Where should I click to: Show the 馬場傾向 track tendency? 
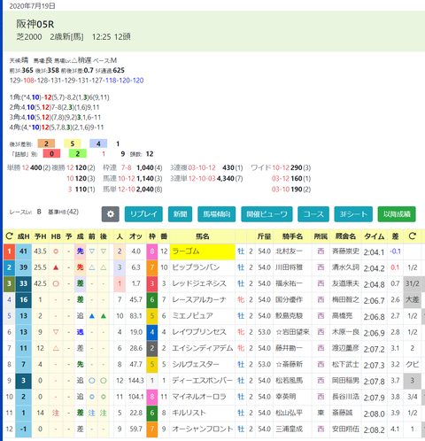tap(217, 214)
